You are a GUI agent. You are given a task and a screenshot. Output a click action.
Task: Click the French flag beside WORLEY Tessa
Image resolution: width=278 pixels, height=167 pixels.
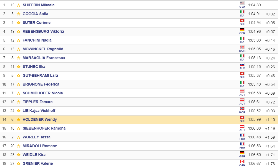[242, 135]
